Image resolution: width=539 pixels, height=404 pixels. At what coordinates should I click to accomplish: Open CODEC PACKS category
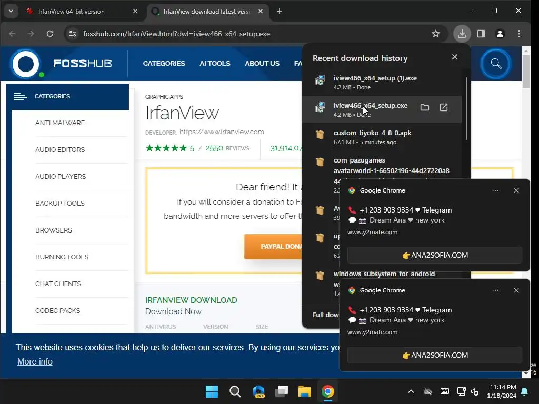[58, 310]
